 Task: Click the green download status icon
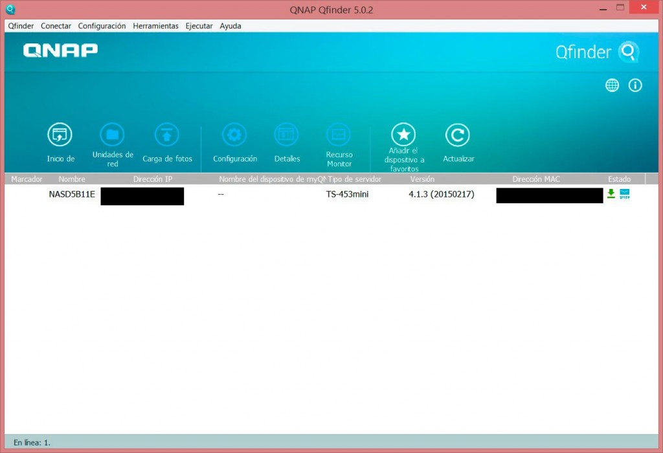click(611, 193)
